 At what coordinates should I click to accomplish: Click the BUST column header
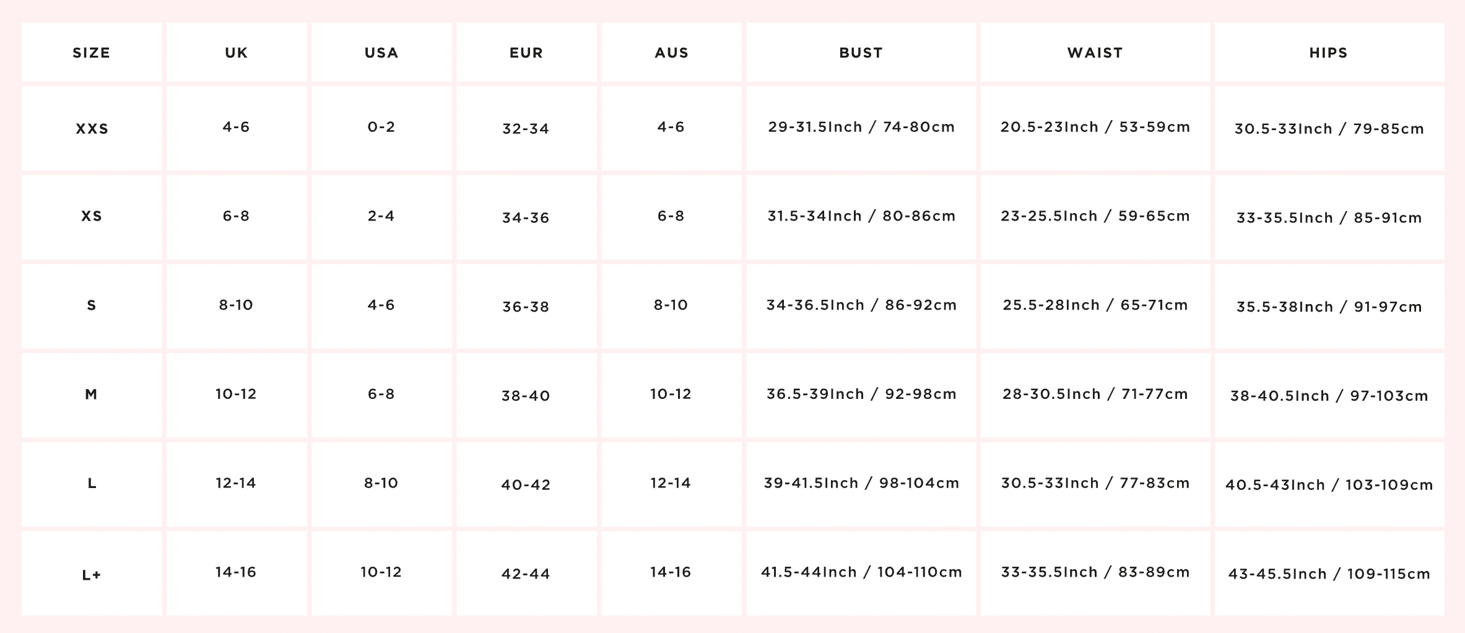click(x=861, y=53)
